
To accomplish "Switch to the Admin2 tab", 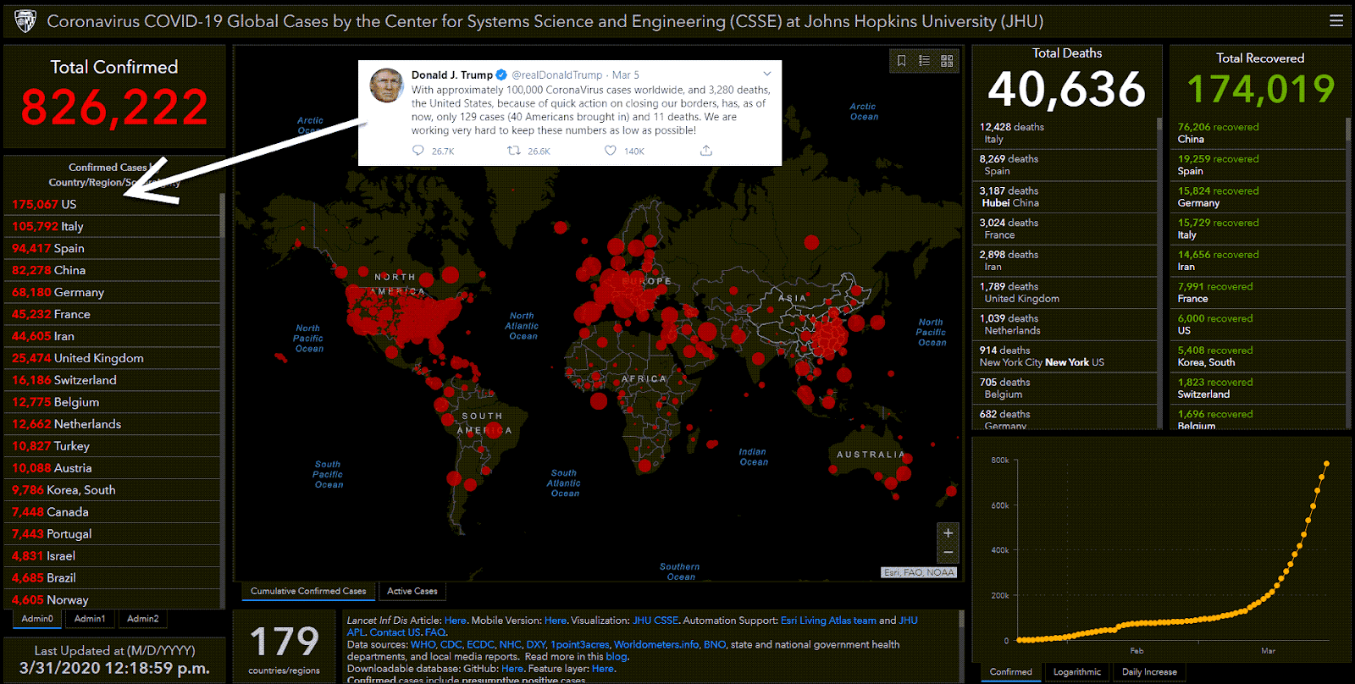I will click(x=143, y=619).
